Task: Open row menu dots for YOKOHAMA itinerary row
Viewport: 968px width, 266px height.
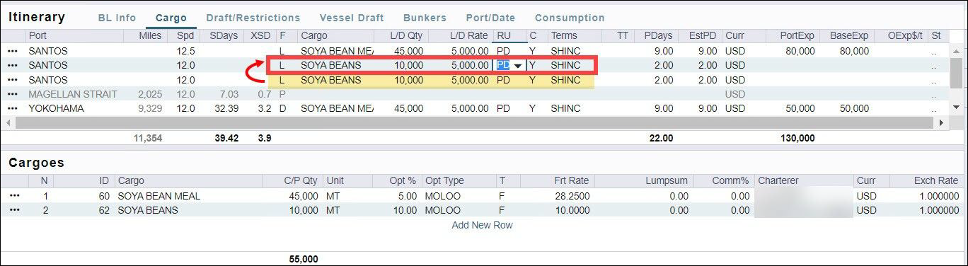Action: tap(13, 109)
